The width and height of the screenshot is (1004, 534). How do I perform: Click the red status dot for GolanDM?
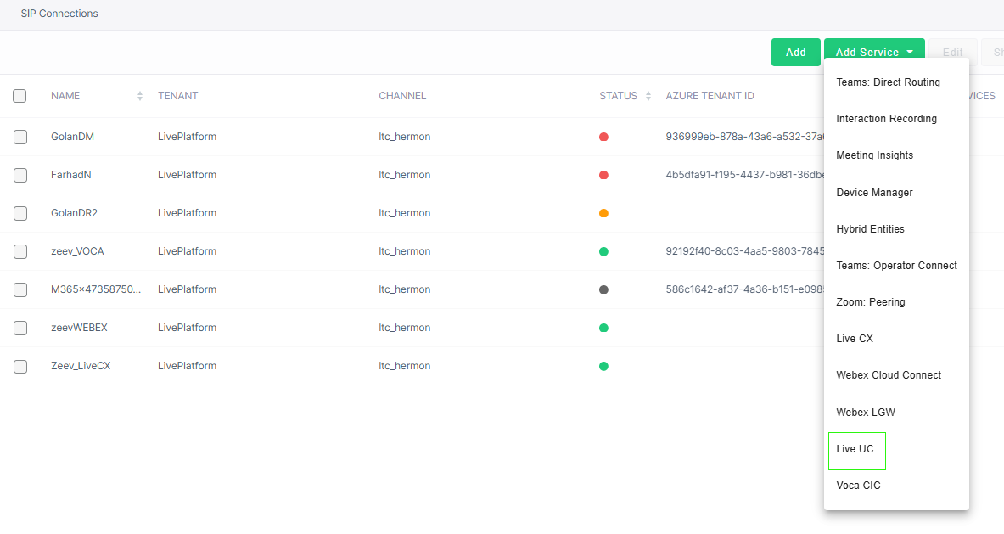click(603, 137)
